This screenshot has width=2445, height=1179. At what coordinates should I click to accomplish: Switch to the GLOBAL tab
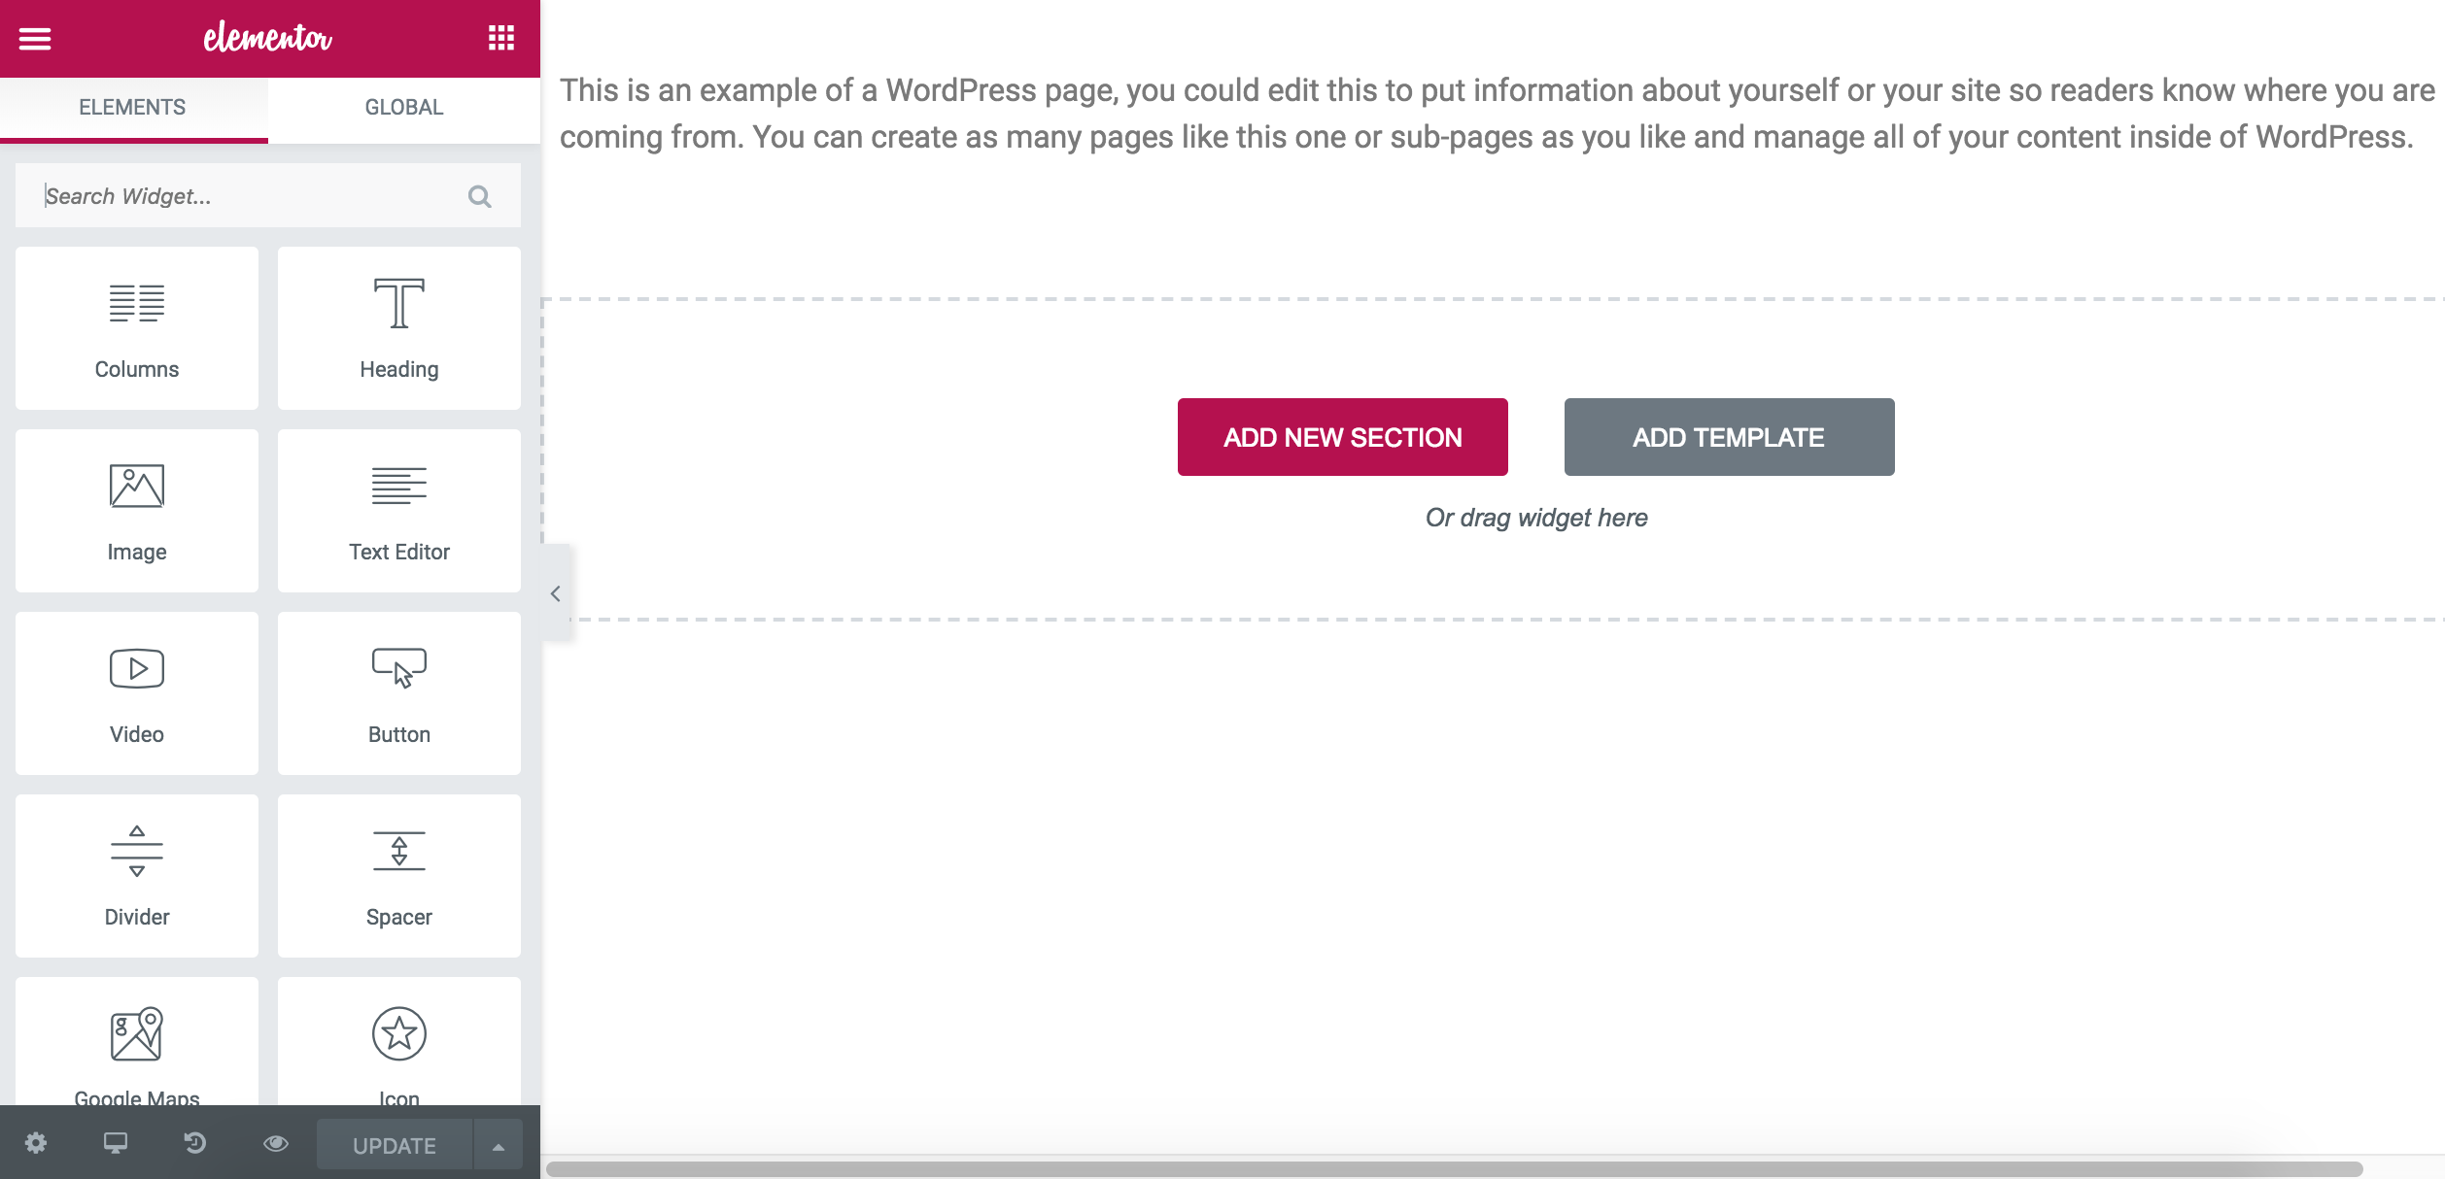click(x=404, y=106)
